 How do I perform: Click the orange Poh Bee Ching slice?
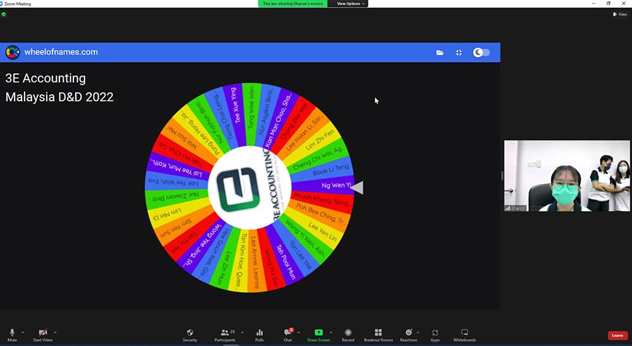tap(320, 213)
